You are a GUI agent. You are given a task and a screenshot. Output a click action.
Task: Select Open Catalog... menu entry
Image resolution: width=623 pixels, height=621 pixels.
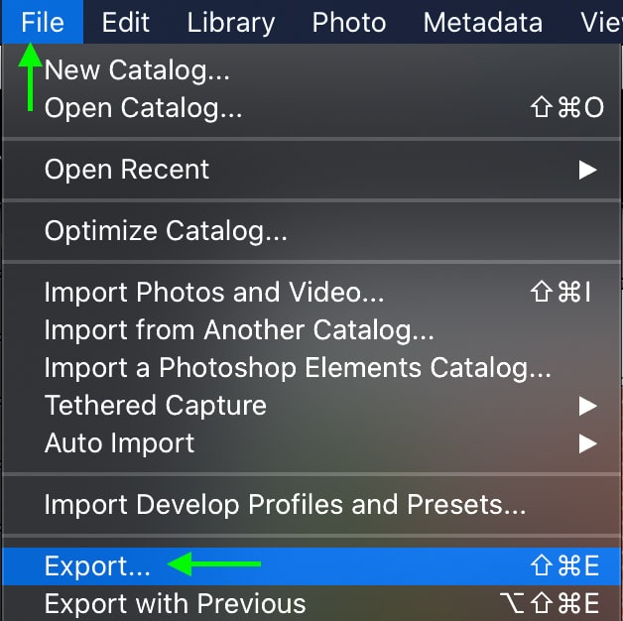coord(143,107)
